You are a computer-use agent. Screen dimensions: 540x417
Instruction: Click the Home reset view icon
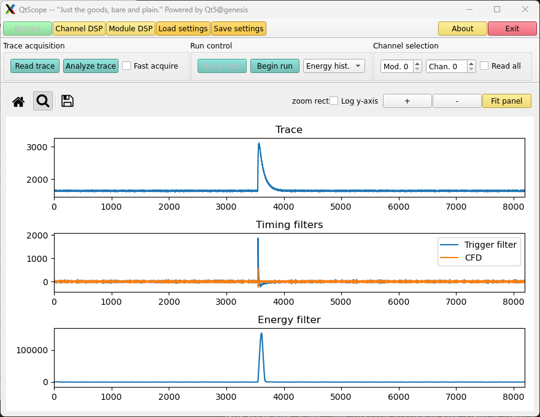pyautogui.click(x=18, y=101)
